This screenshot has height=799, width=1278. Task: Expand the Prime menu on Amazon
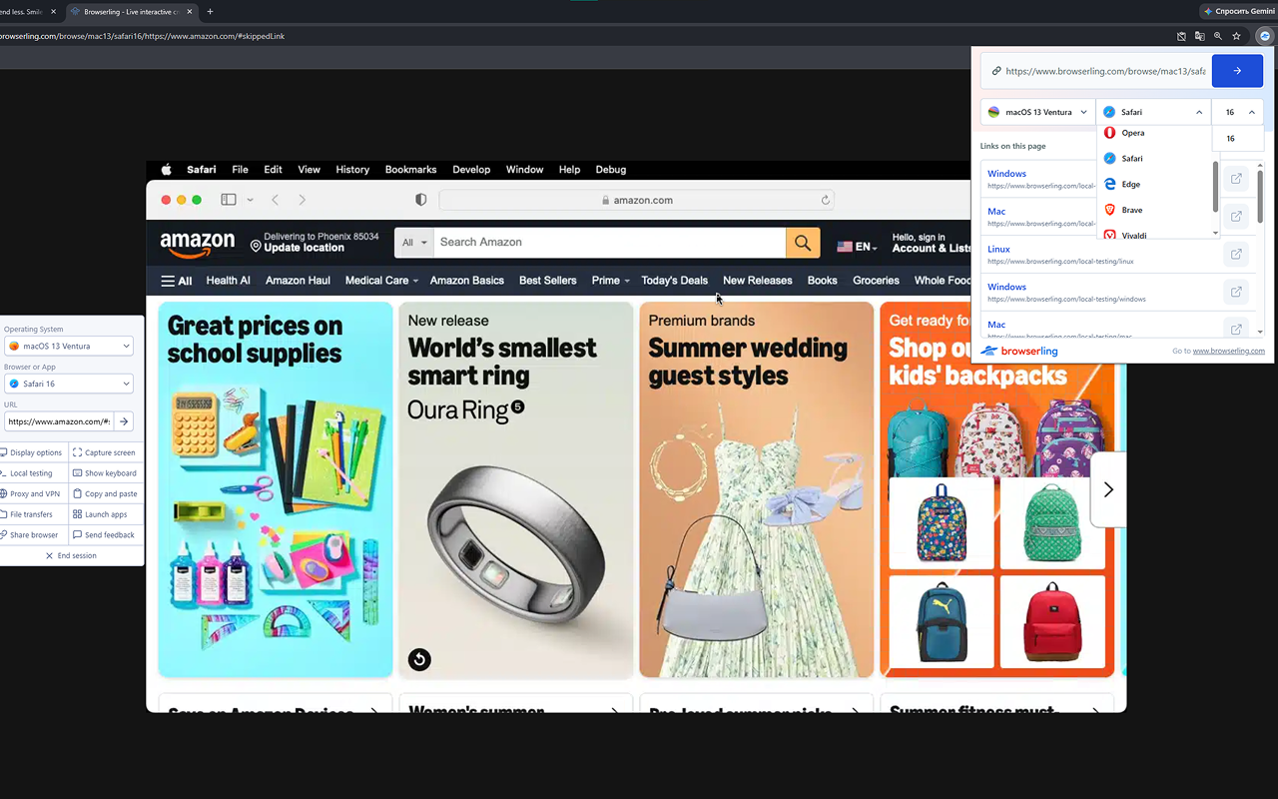(610, 281)
